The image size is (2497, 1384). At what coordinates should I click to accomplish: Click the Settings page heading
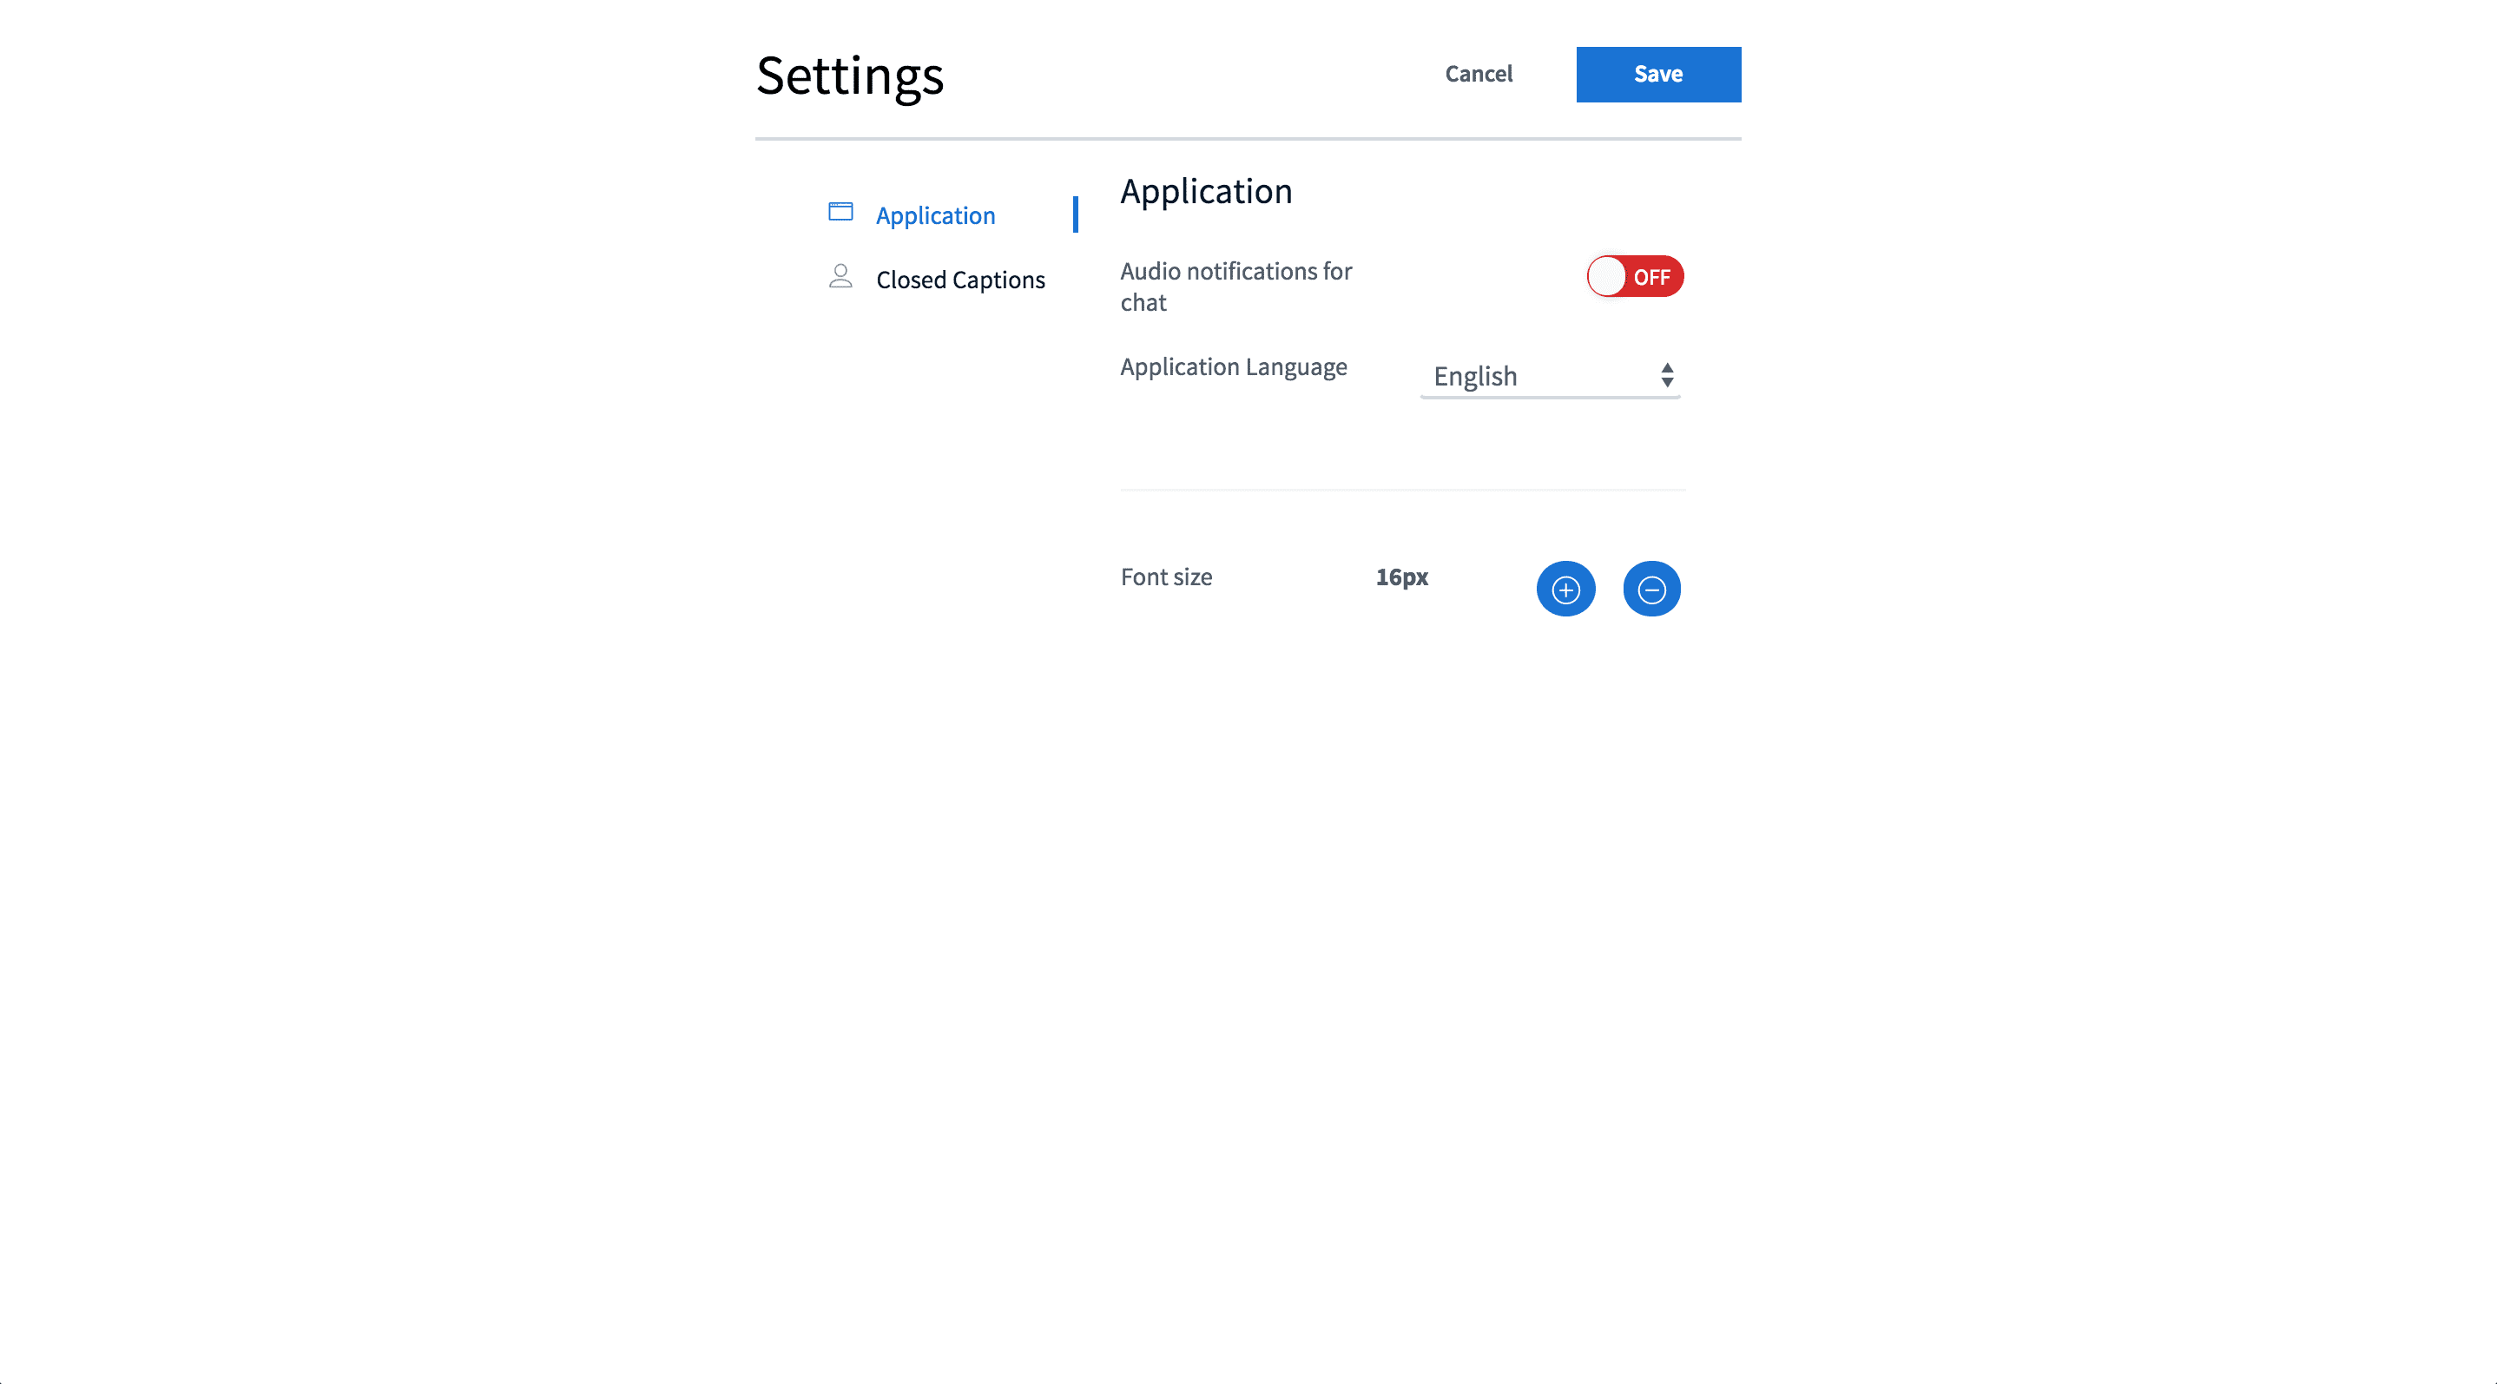point(849,76)
